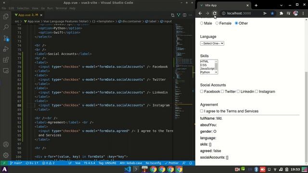308x173 pixels.
Task: Open the Chrome profile avatar
Action: pyautogui.click(x=295, y=13)
